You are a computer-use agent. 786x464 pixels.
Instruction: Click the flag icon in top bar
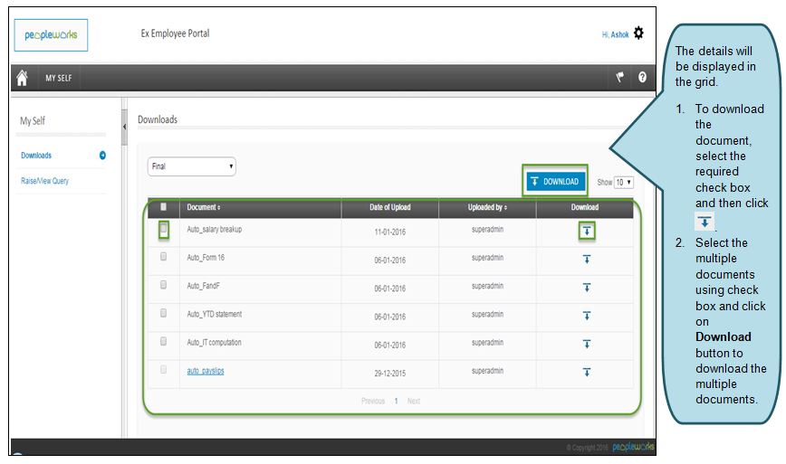click(620, 78)
